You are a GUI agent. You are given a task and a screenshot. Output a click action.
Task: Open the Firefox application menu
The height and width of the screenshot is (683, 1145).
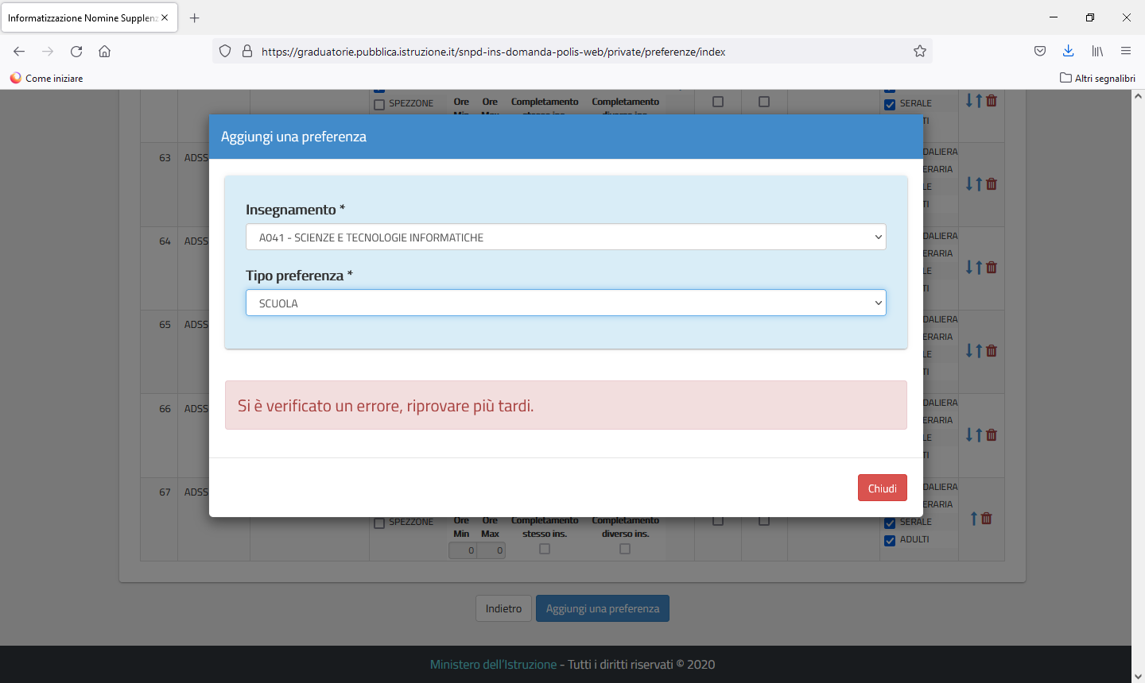1126,52
